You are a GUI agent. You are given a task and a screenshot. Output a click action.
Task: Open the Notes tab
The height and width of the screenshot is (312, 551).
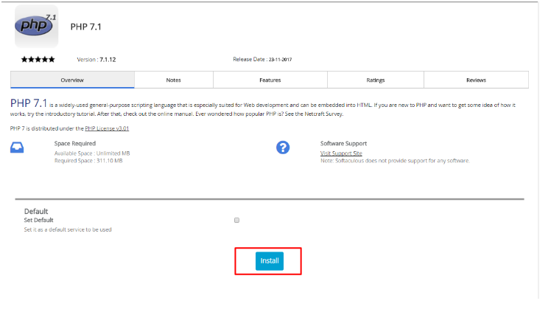(x=174, y=80)
